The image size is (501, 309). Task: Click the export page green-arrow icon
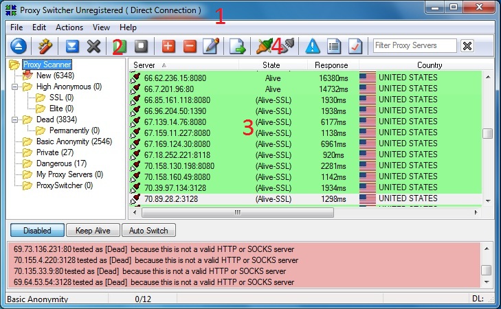click(237, 46)
